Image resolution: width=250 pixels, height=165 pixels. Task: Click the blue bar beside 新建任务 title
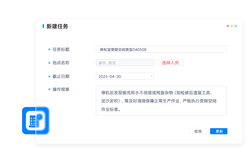point(43,26)
